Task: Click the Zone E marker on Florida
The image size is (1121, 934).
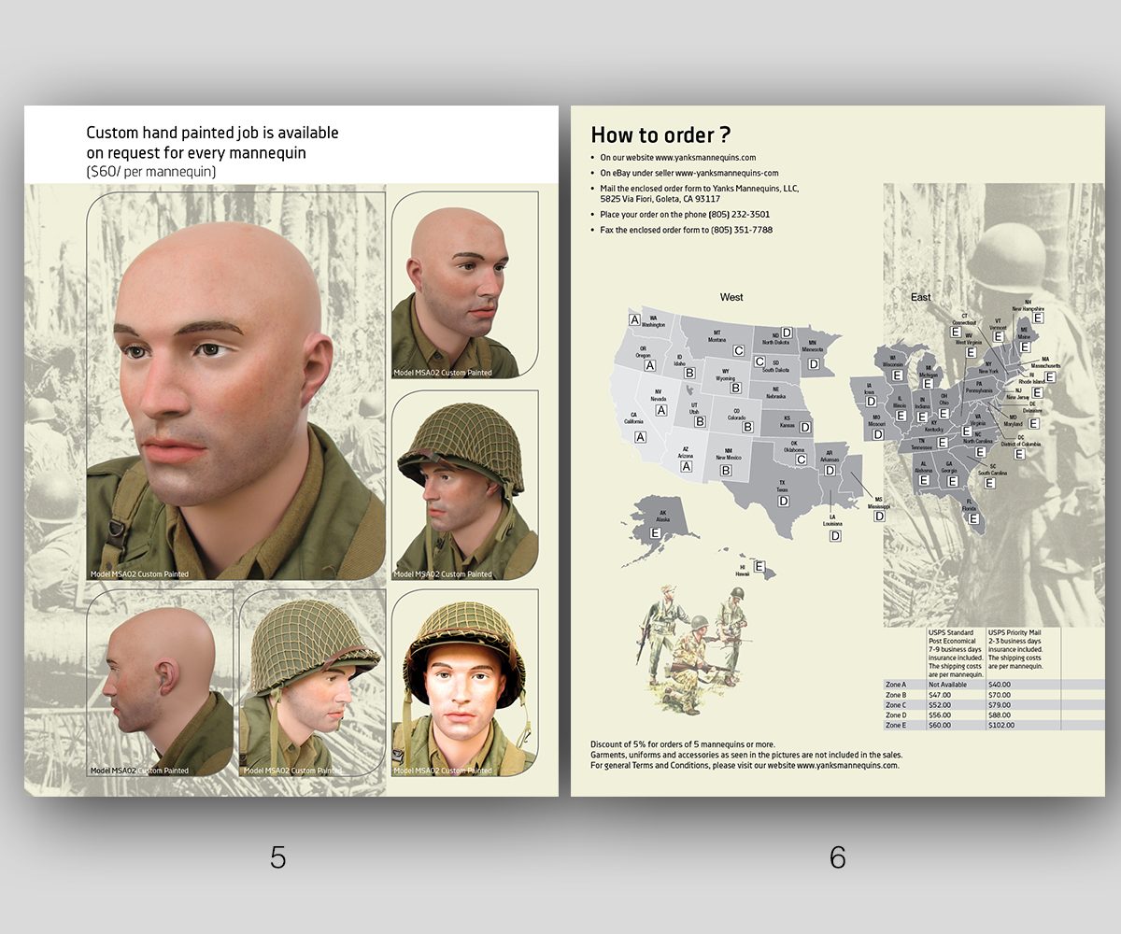Action: click(974, 517)
